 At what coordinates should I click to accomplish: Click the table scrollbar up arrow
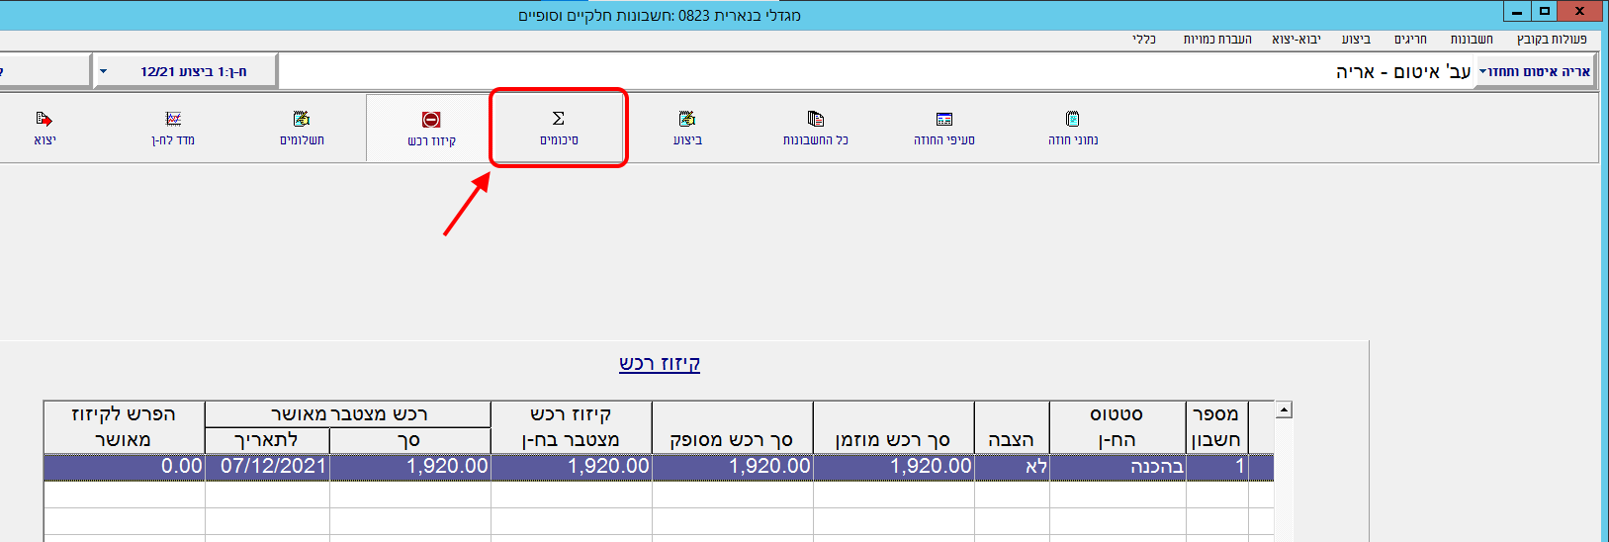(1283, 409)
